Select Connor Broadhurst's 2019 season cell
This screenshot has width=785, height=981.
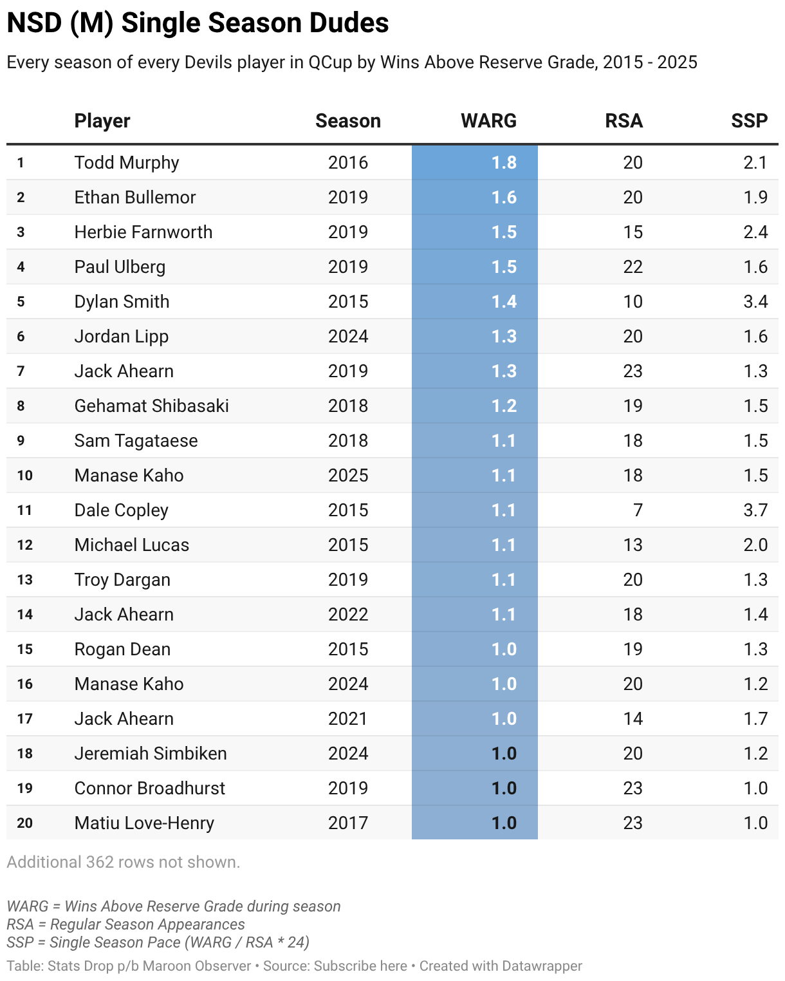click(348, 788)
